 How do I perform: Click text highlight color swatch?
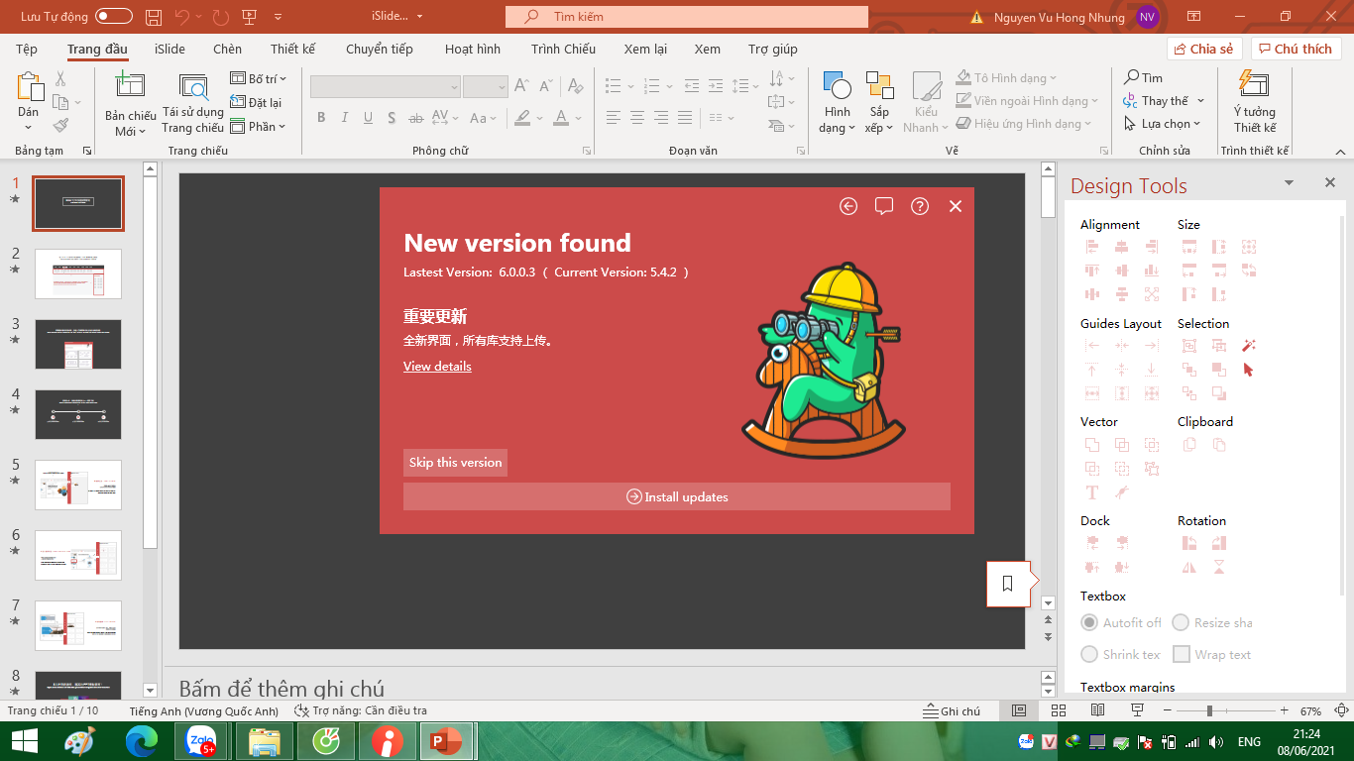click(x=522, y=118)
